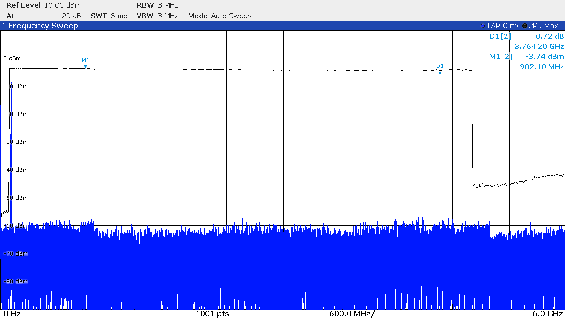The image size is (565, 318).
Task: Click the black trace 2 indicator dot
Action: point(525,26)
